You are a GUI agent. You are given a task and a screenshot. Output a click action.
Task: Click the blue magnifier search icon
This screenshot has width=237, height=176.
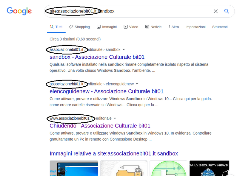click(227, 11)
